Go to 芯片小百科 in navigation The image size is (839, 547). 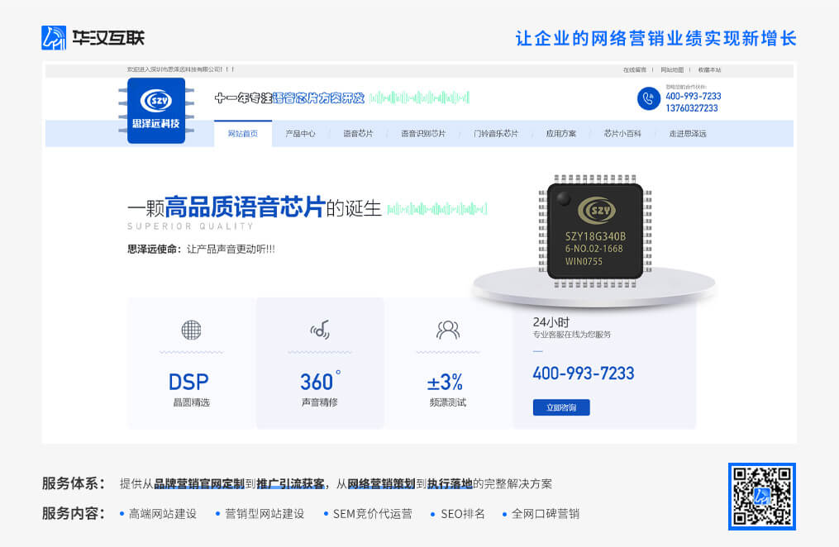(622, 134)
